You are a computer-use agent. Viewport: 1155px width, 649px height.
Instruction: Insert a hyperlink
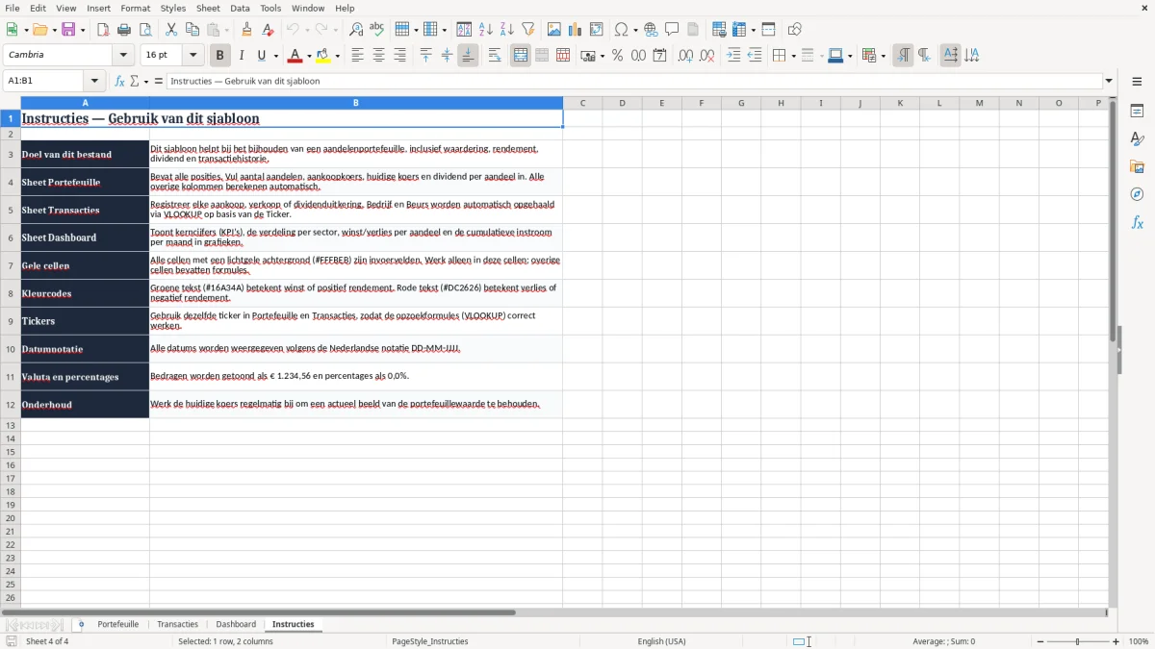651,30
